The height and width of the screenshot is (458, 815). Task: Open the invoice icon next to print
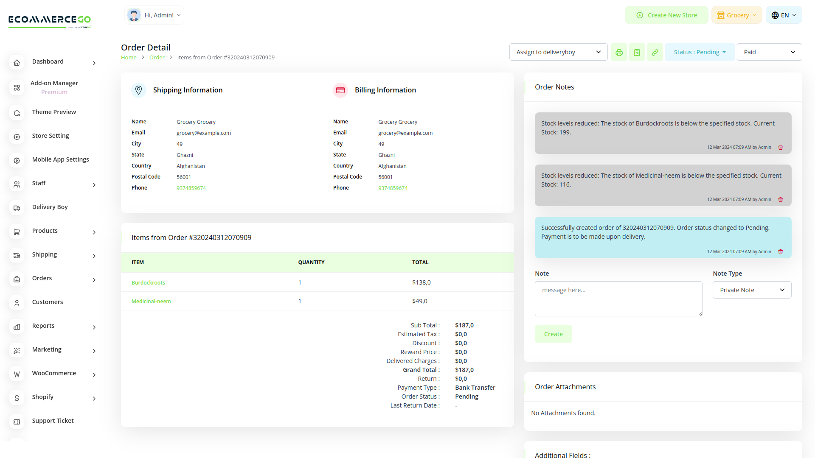pos(637,52)
